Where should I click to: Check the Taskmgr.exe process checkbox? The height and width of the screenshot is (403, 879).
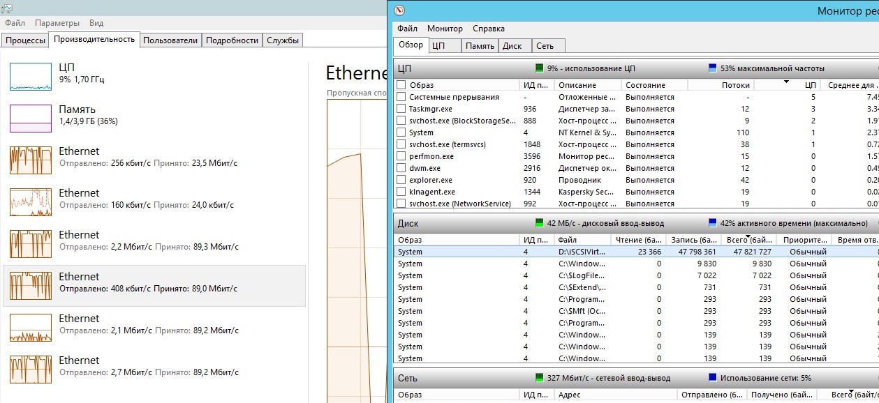[401, 109]
